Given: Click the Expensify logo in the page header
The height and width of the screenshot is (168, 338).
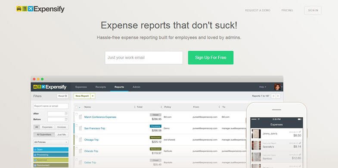Looking at the screenshot, I should tap(40, 9).
